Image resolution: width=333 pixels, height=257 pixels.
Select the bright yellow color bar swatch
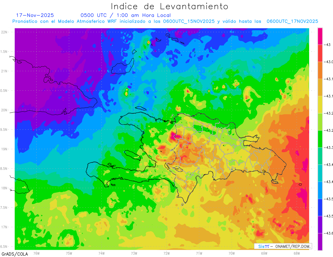(x=320, y=105)
